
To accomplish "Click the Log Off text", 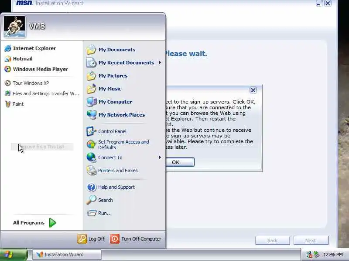I will 96,239.
